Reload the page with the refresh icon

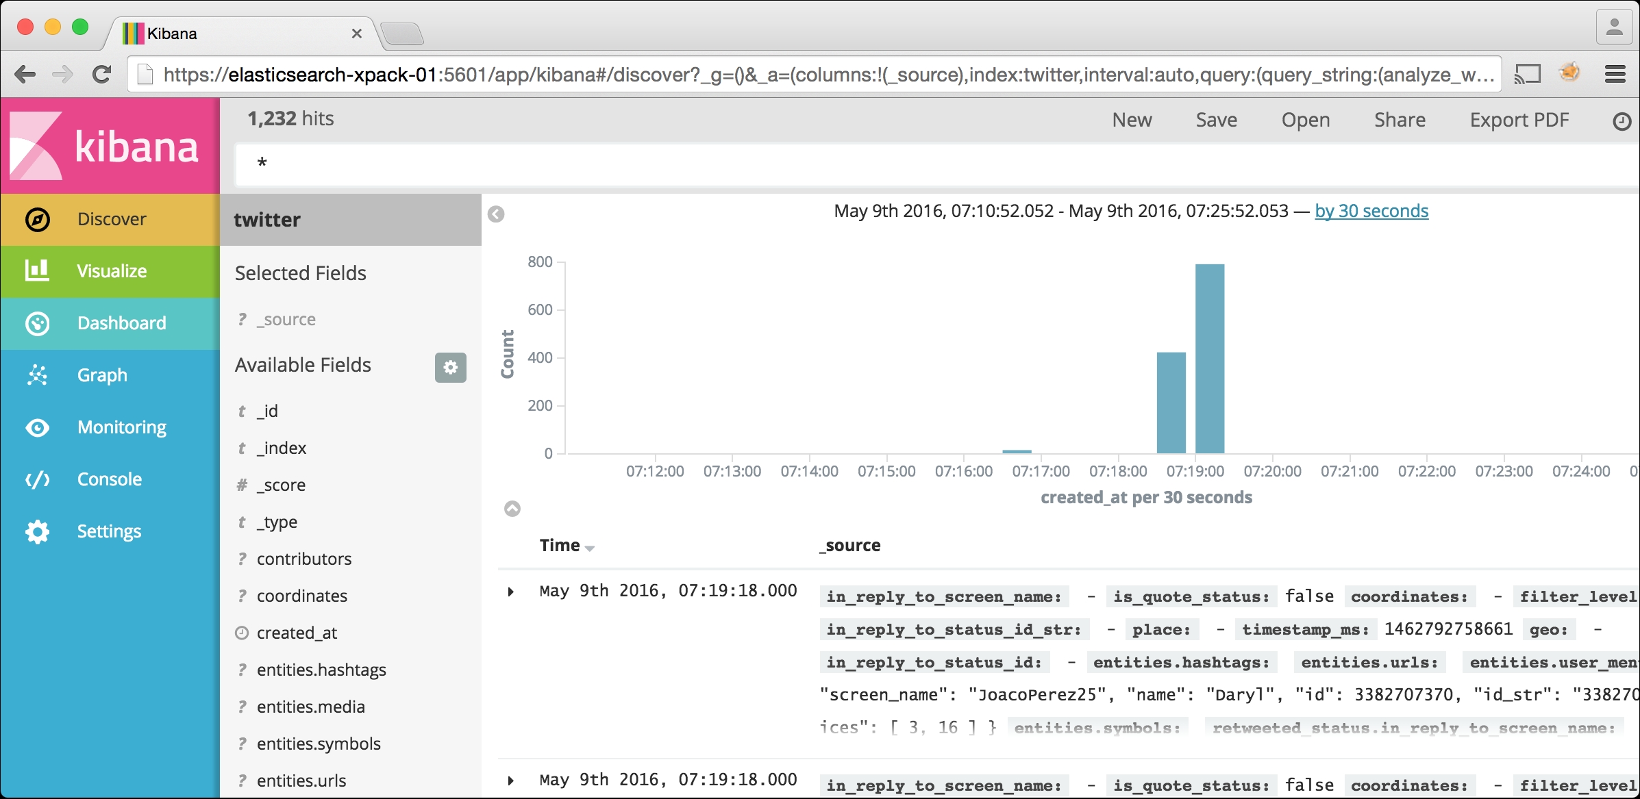[x=101, y=74]
